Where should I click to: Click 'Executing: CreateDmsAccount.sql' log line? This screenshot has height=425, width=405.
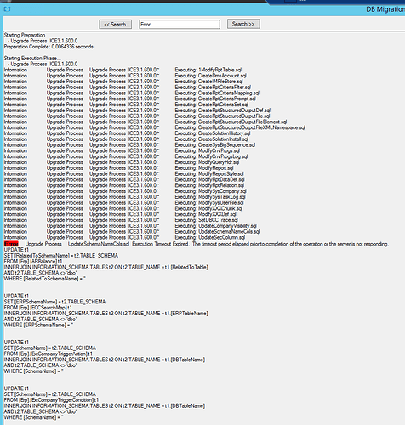[210, 76]
